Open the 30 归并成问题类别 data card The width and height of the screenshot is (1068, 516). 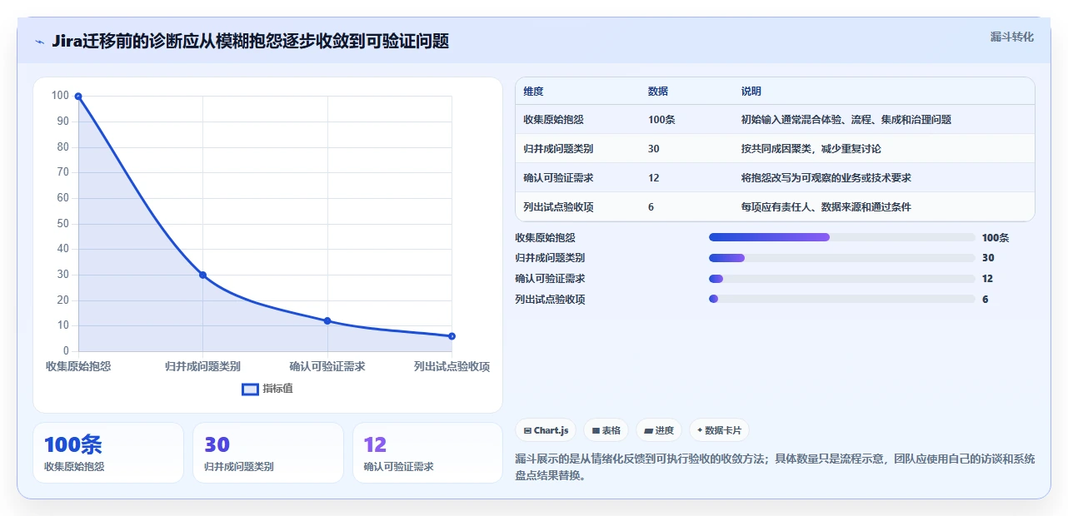(268, 453)
